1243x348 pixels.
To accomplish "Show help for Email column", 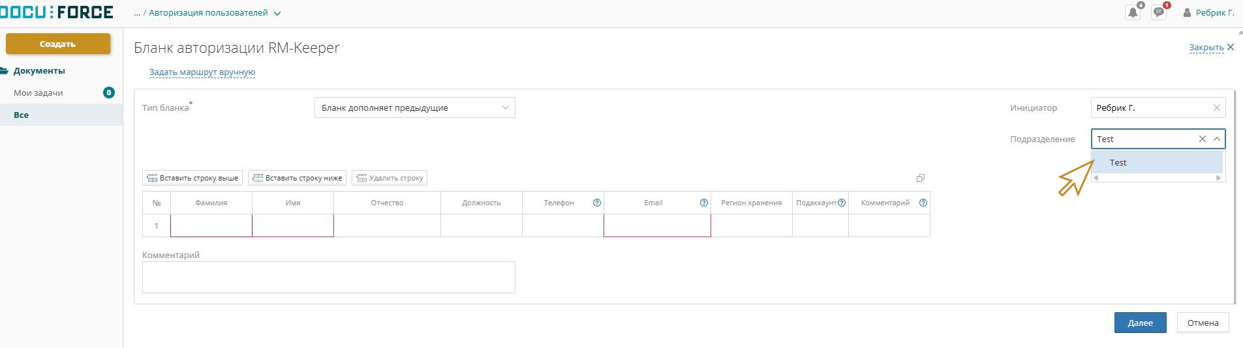I will click(x=703, y=203).
